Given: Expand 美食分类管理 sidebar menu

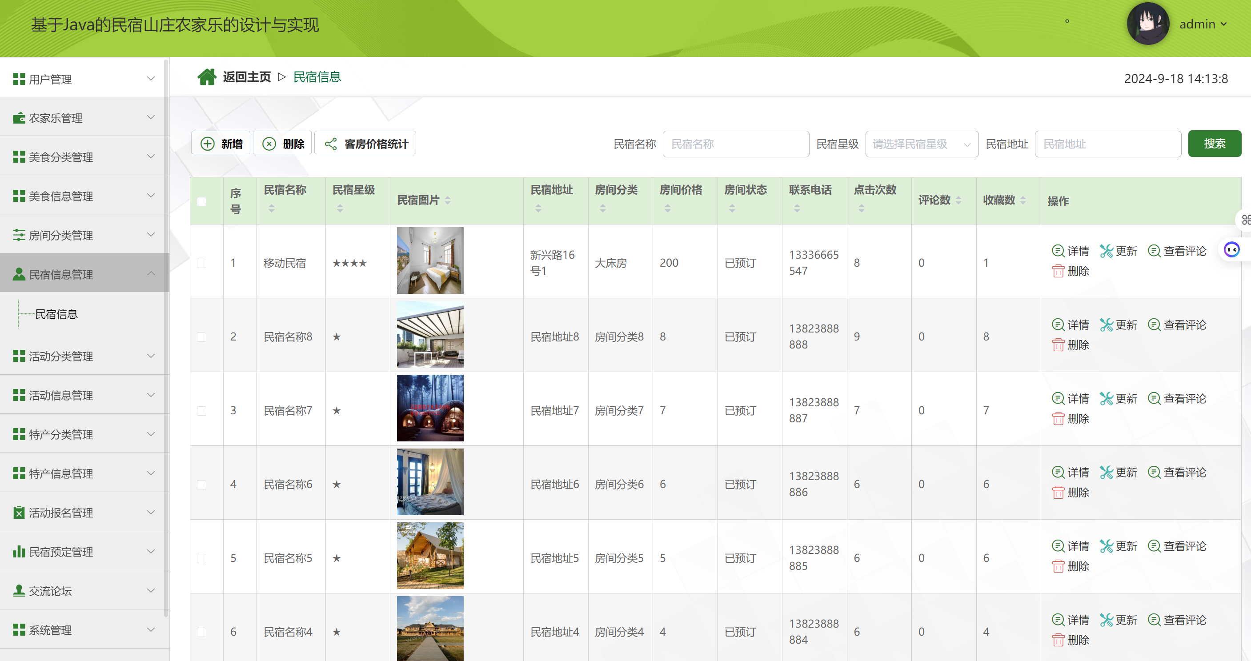Looking at the screenshot, I should coord(84,157).
